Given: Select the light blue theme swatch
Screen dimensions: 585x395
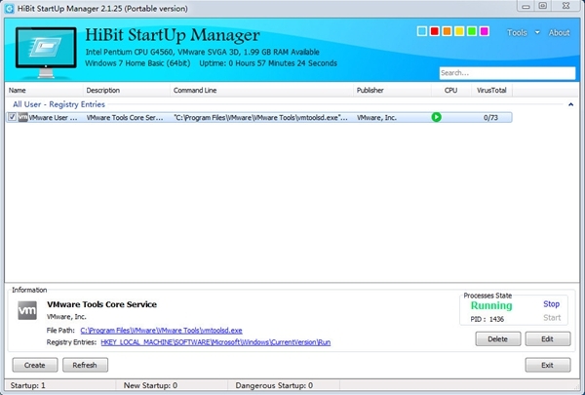Looking at the screenshot, I should (x=422, y=31).
